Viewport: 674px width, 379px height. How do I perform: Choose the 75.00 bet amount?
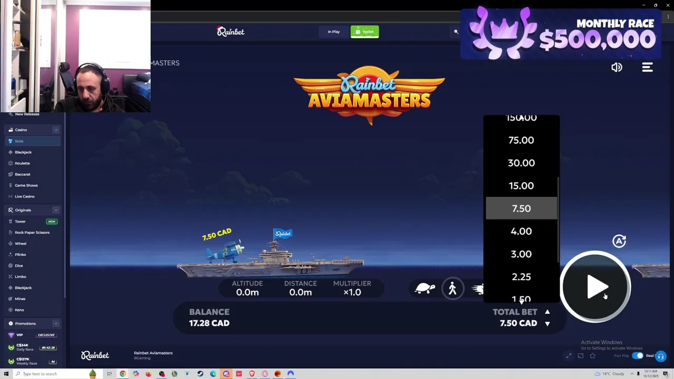(x=521, y=141)
